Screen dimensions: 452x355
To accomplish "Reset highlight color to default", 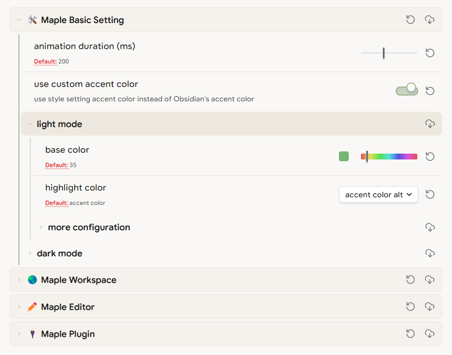I will click(430, 195).
